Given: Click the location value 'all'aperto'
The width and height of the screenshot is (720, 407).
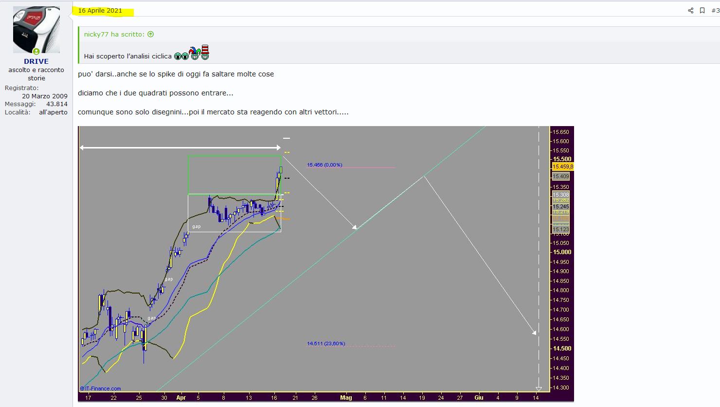Looking at the screenshot, I should 53,112.
